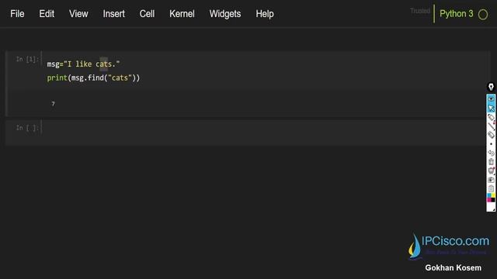Open the Widgets menu
This screenshot has width=497, height=279.
click(x=225, y=14)
